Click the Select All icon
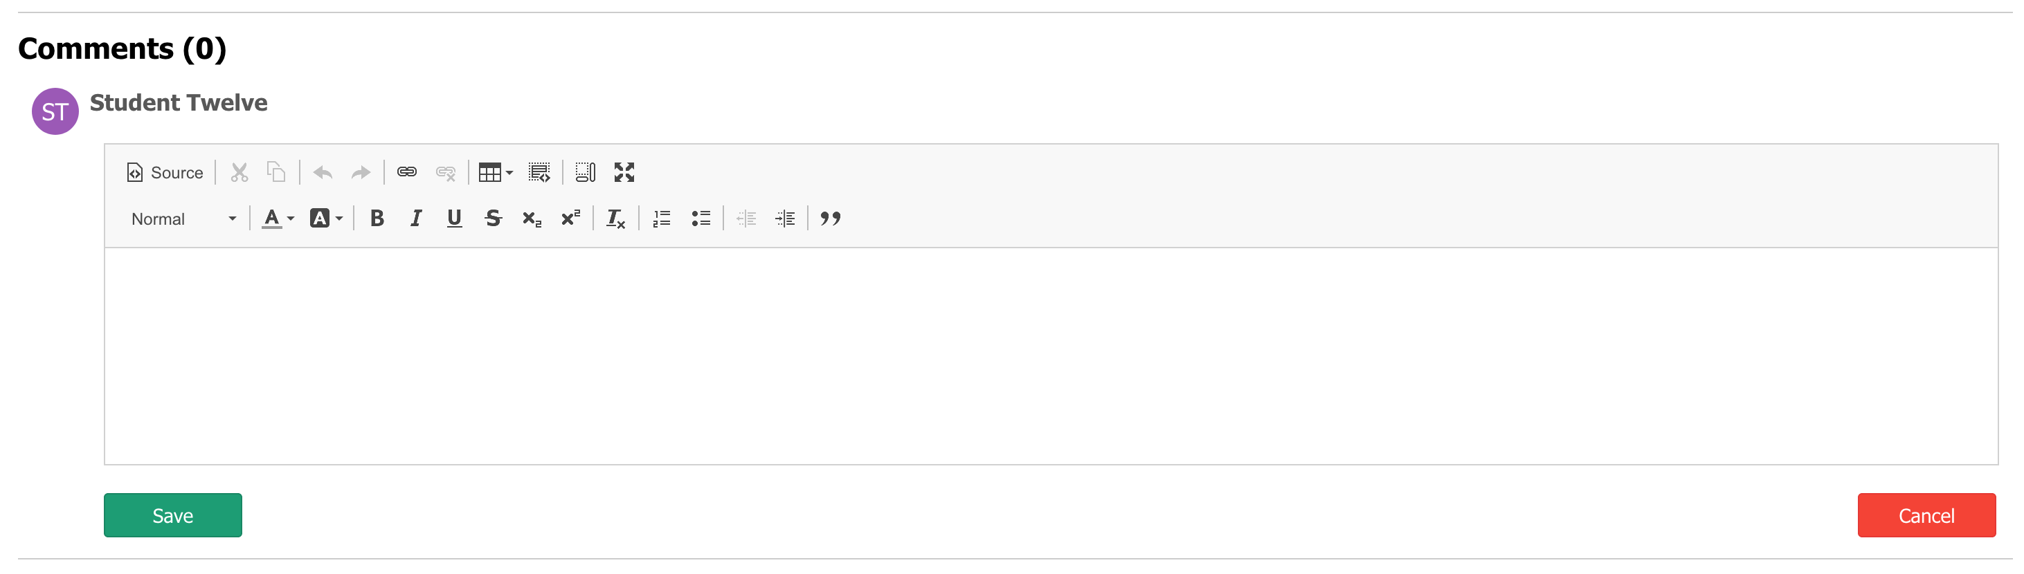The image size is (2024, 574). pos(539,172)
